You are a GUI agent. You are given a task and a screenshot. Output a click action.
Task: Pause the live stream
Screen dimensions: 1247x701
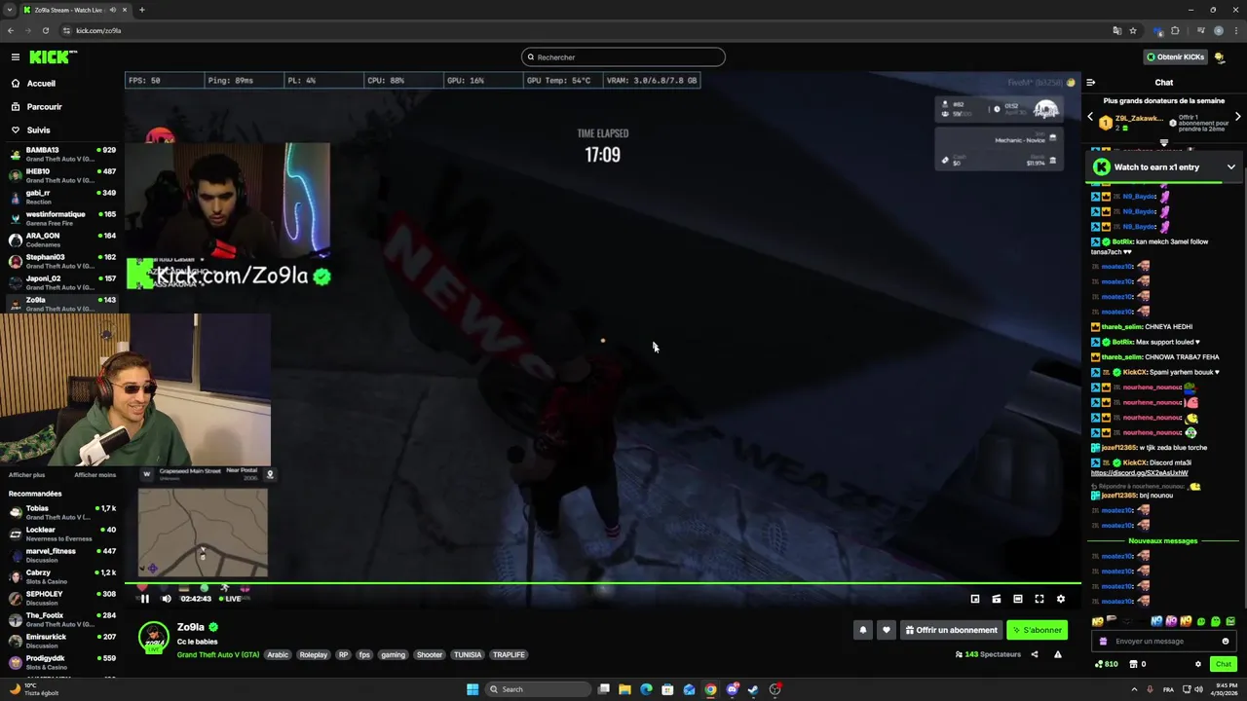point(145,599)
